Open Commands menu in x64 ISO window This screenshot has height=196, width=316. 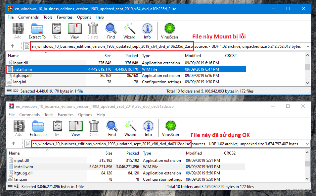pos(28,17)
